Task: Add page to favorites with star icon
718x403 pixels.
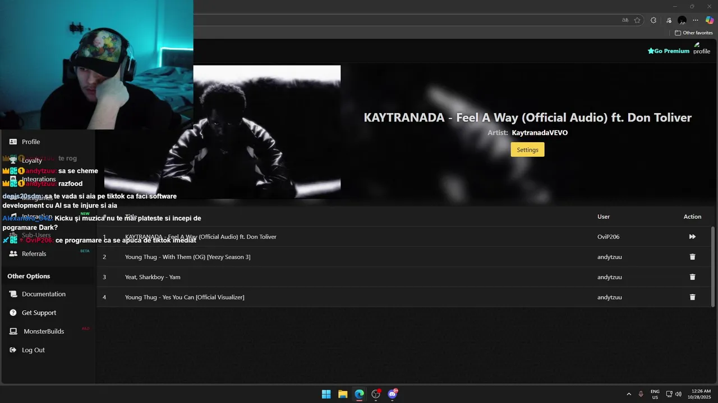Action: 637,20
